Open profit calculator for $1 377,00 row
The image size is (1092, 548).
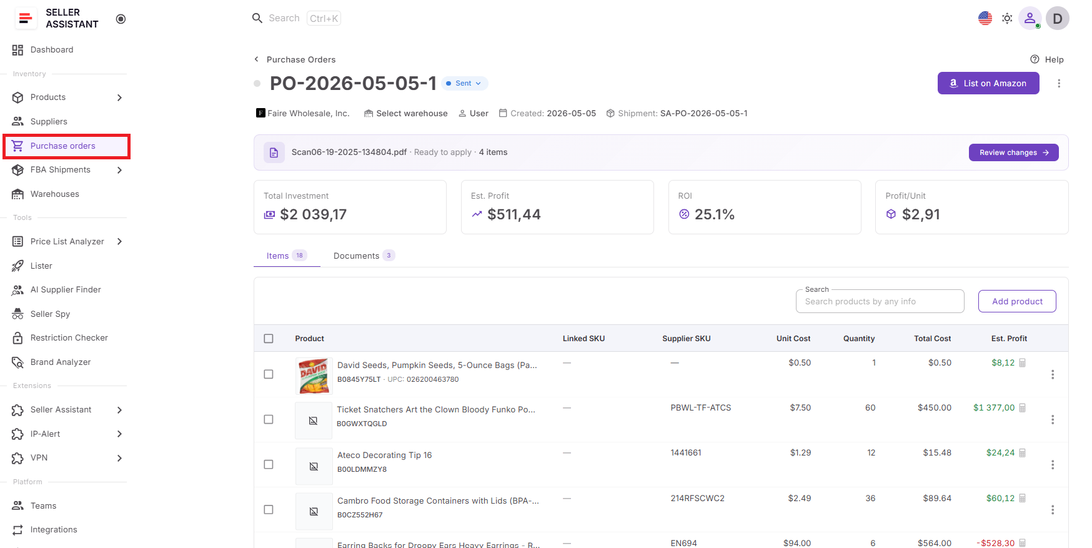pyautogui.click(x=1023, y=407)
